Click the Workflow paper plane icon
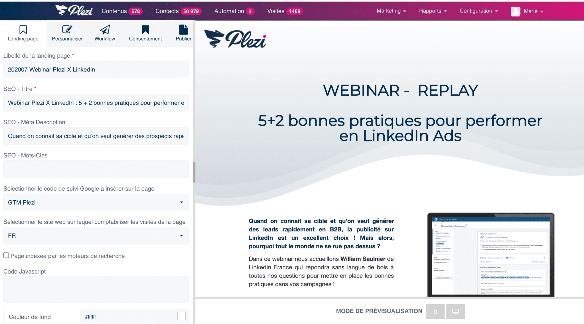Image resolution: width=584 pixels, height=324 pixels. pos(105,29)
